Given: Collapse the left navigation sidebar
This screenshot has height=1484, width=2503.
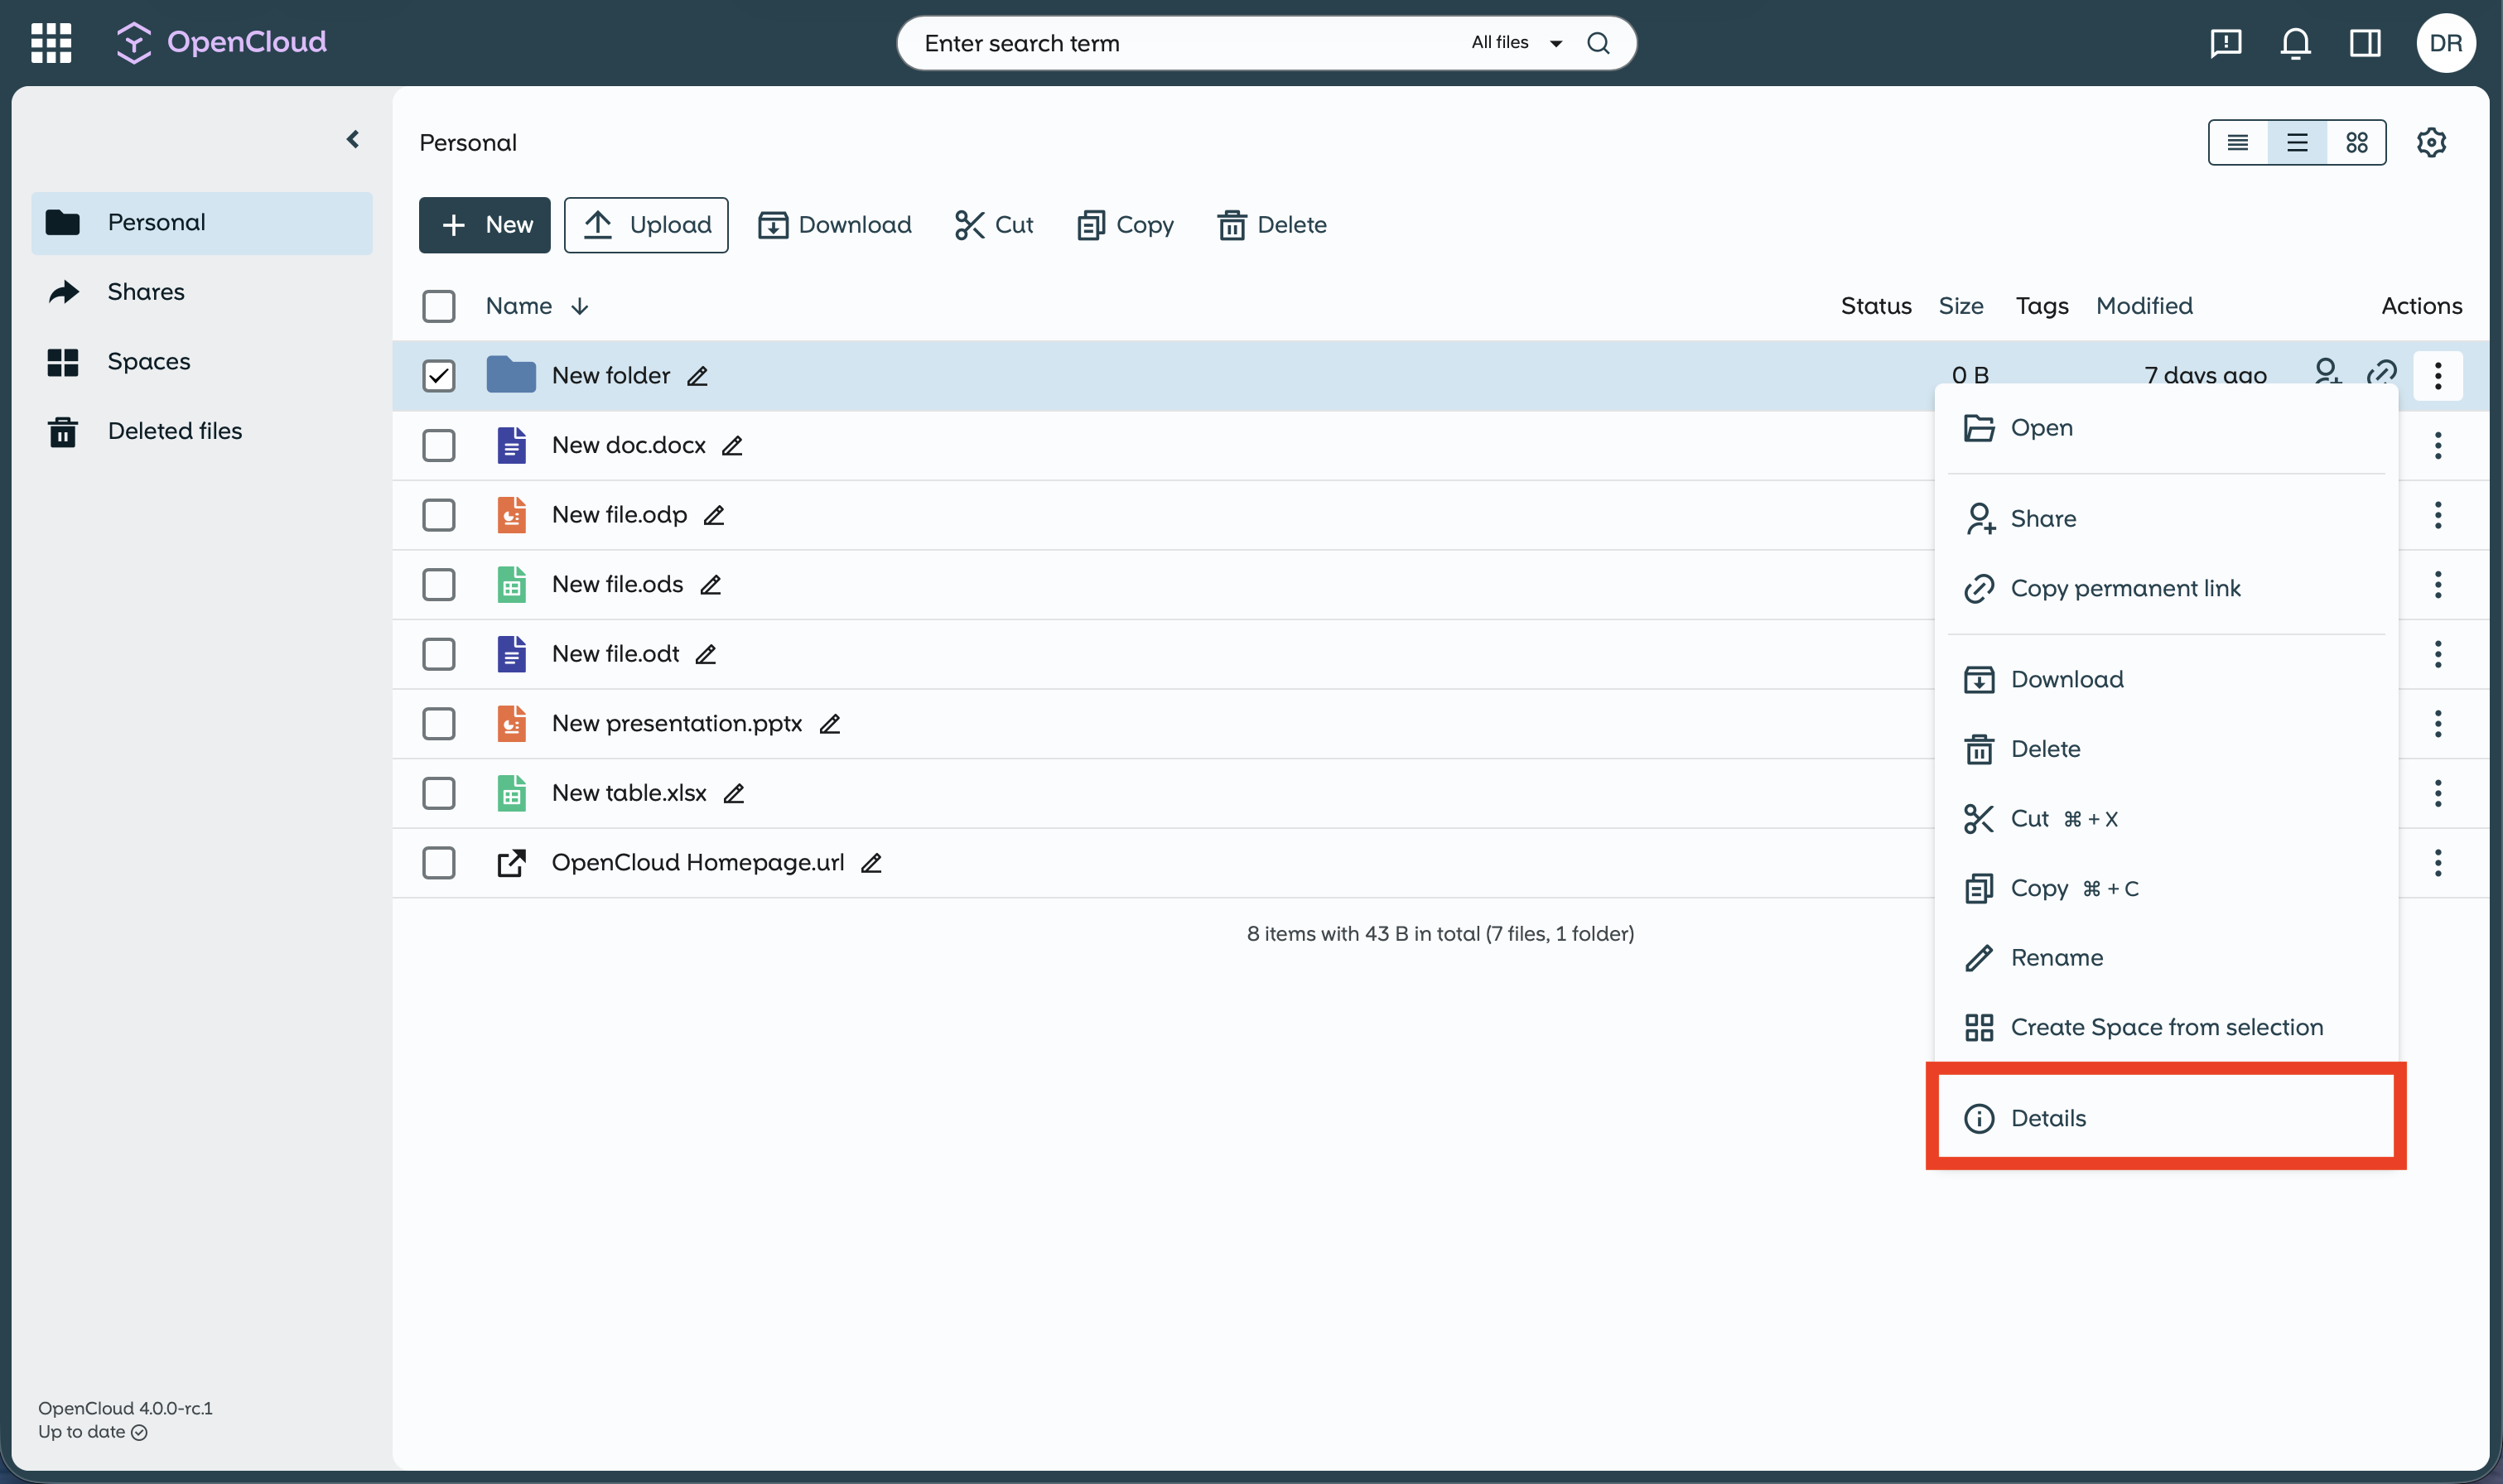Looking at the screenshot, I should pos(352,139).
